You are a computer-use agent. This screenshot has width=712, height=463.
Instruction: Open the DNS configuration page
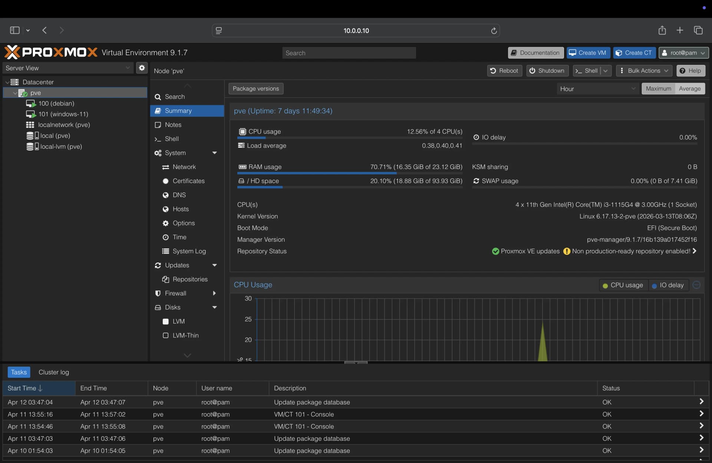179,195
